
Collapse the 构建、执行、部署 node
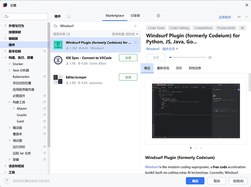[x=5, y=58]
